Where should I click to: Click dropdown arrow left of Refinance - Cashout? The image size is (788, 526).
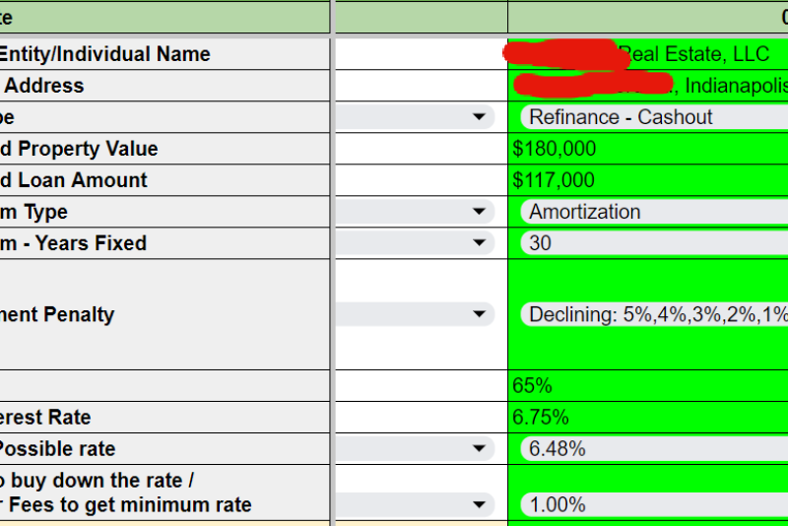click(480, 117)
